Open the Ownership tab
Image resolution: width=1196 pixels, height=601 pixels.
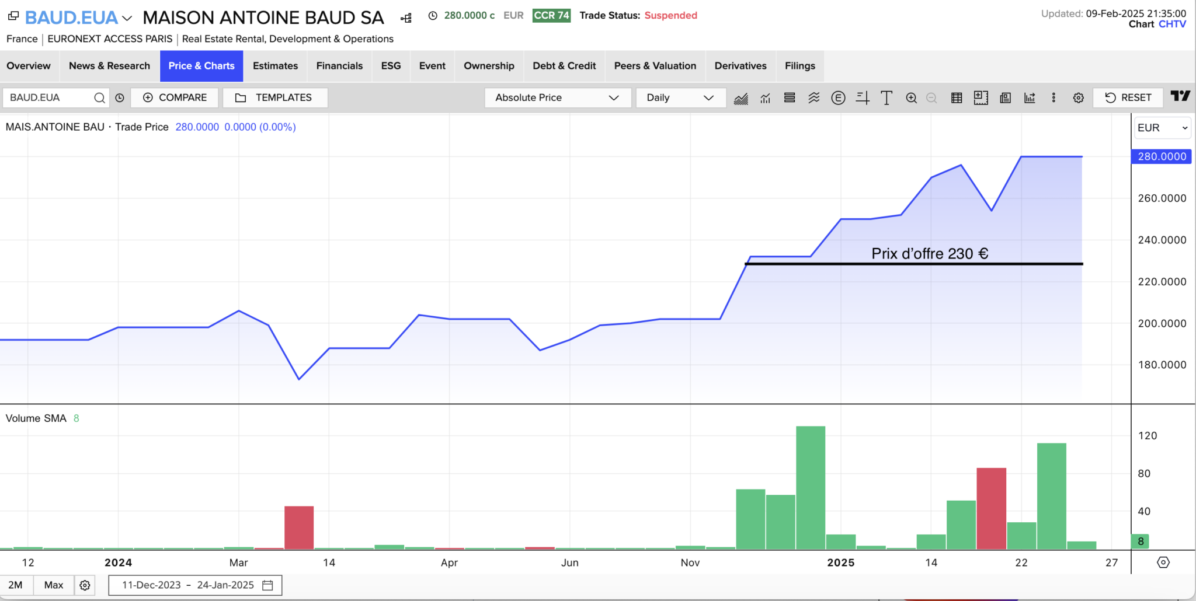click(489, 66)
